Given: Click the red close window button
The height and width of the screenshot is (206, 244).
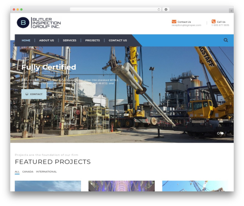Looking at the screenshot, I should click(14, 10).
